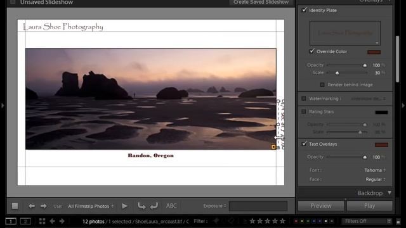The width and height of the screenshot is (406, 228).
Task: Filter by yellow color label
Action: pos(302,221)
